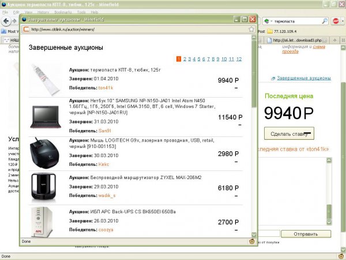Click the 2980 Р price text
This screenshot has width=346, height=260.
coord(228,154)
